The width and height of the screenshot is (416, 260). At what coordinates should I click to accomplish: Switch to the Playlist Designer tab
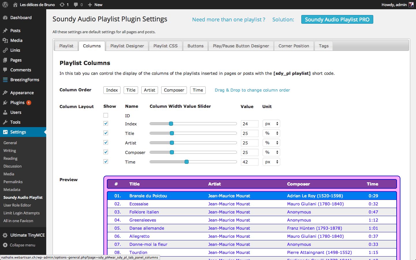[127, 46]
